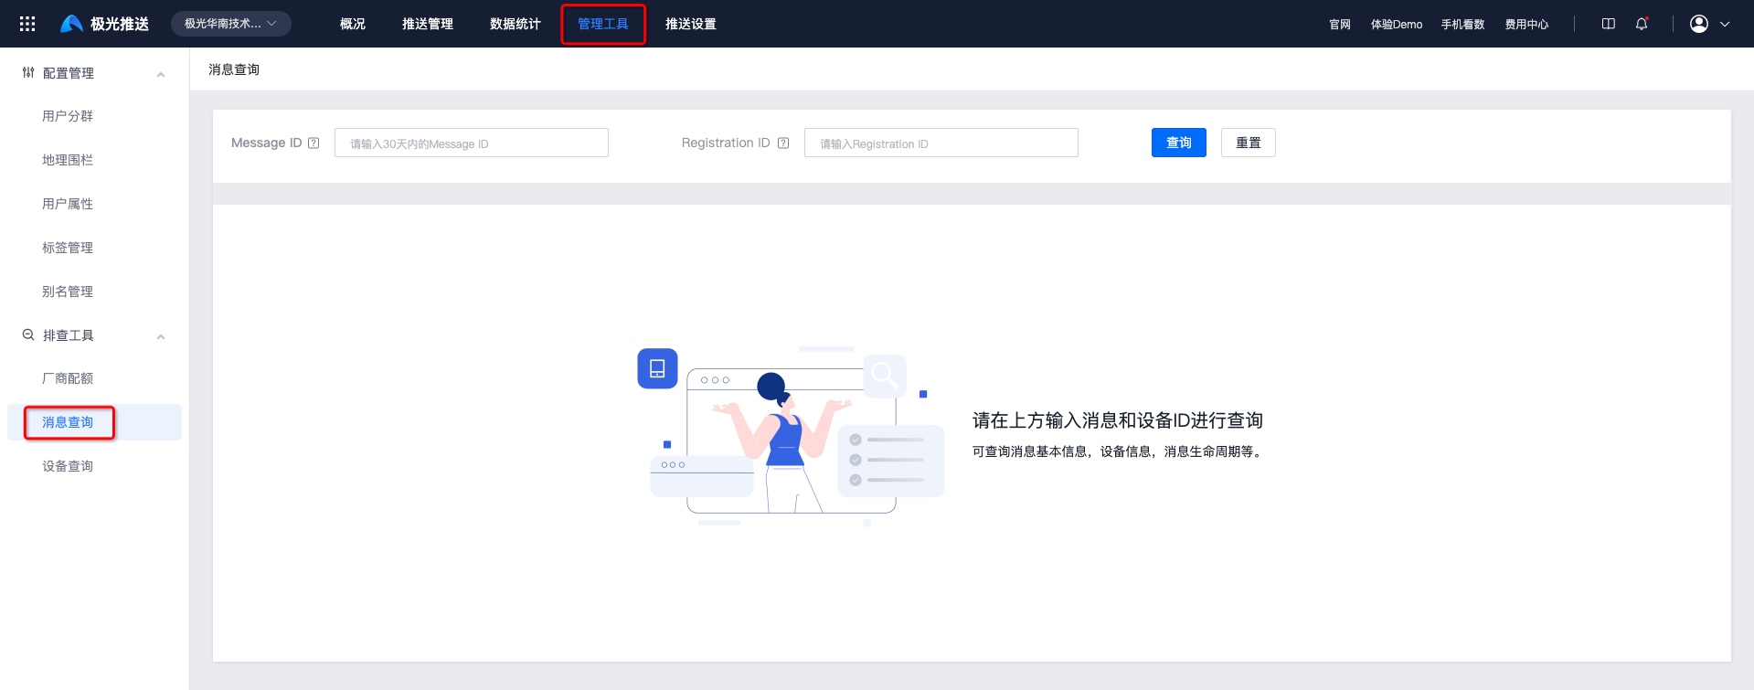Image resolution: width=1754 pixels, height=690 pixels.
Task: Open the documentation book icon
Action: click(1609, 24)
